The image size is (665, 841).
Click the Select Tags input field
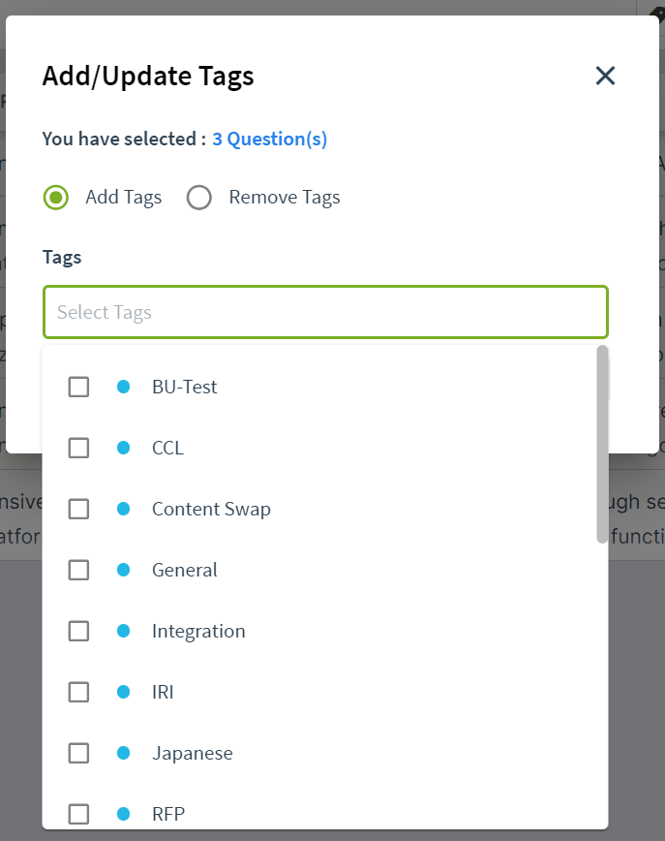[x=325, y=312]
